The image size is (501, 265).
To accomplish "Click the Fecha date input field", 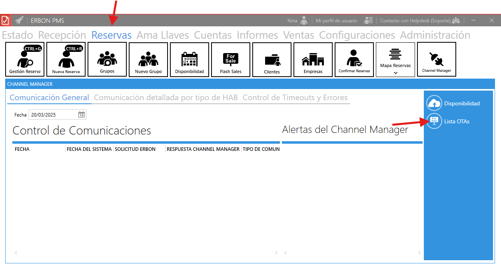I will tap(53, 115).
